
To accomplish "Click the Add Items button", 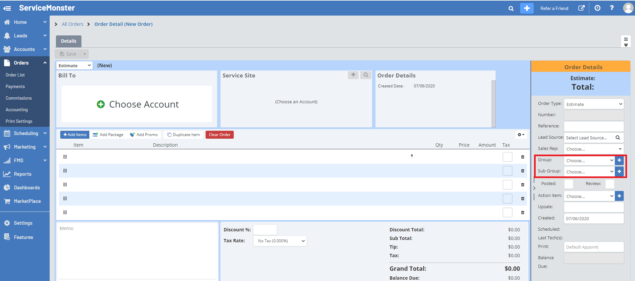I will 75,135.
